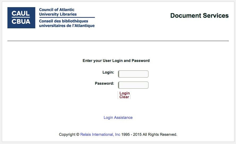Click the 'Enter your User Login and Password' prompt
The height and width of the screenshot is (144, 236).
[116, 61]
